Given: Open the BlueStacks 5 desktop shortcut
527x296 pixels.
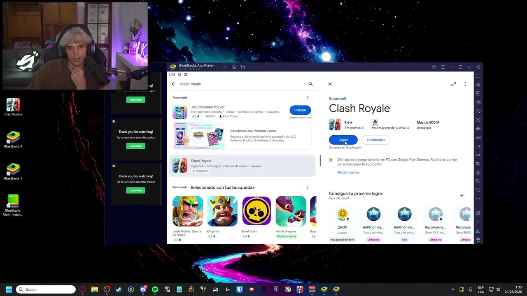Looking at the screenshot, I should 13,172.
